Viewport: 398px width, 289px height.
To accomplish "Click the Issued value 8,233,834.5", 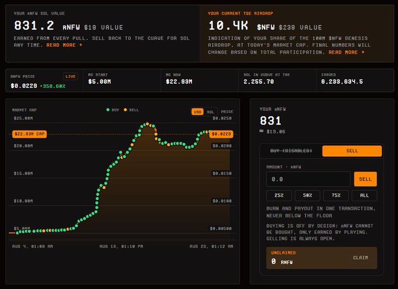I will [342, 82].
